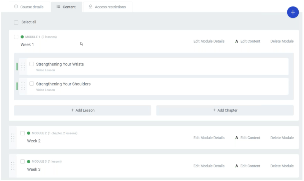
Task: Check the Module 1 Week 1 checkbox
Action: click(x=16, y=37)
